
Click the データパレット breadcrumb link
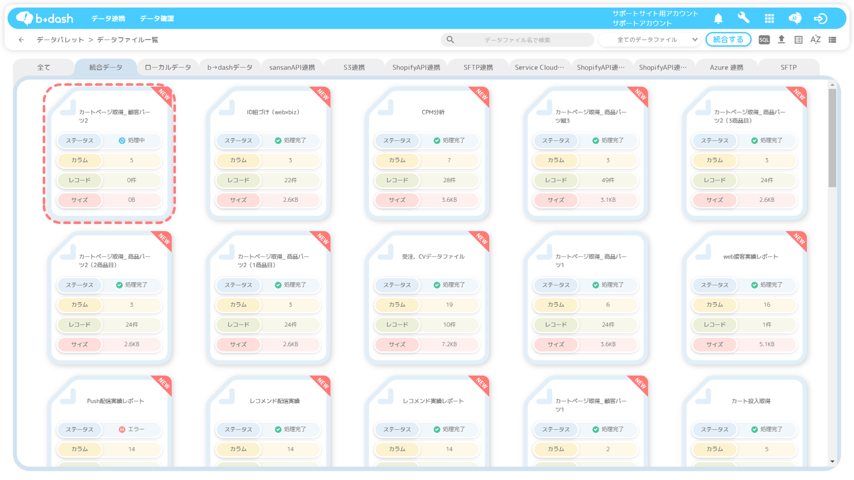tap(60, 40)
